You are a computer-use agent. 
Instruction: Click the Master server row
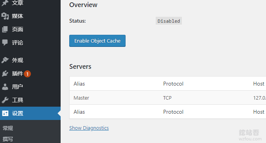(x=167, y=98)
